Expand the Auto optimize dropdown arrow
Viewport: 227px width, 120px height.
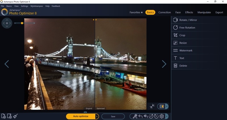[x=97, y=116]
